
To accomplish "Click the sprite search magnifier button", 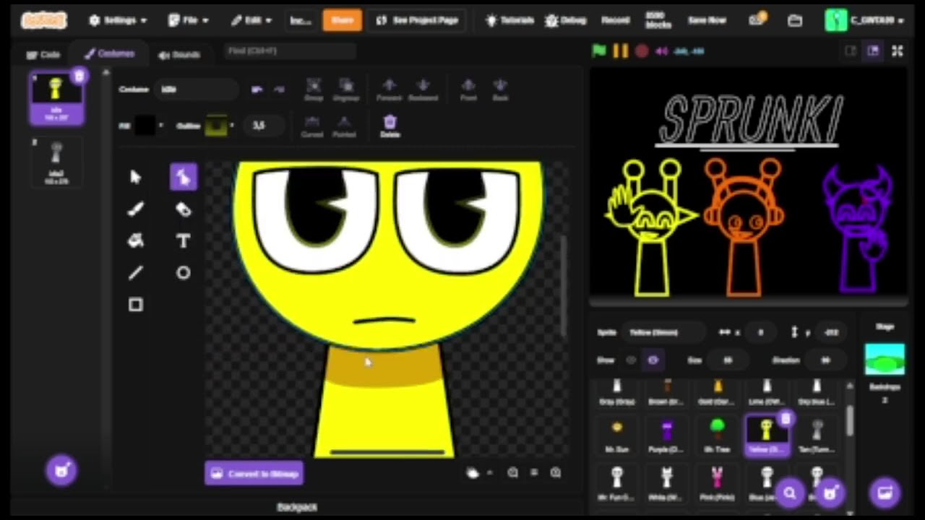I will coord(790,493).
